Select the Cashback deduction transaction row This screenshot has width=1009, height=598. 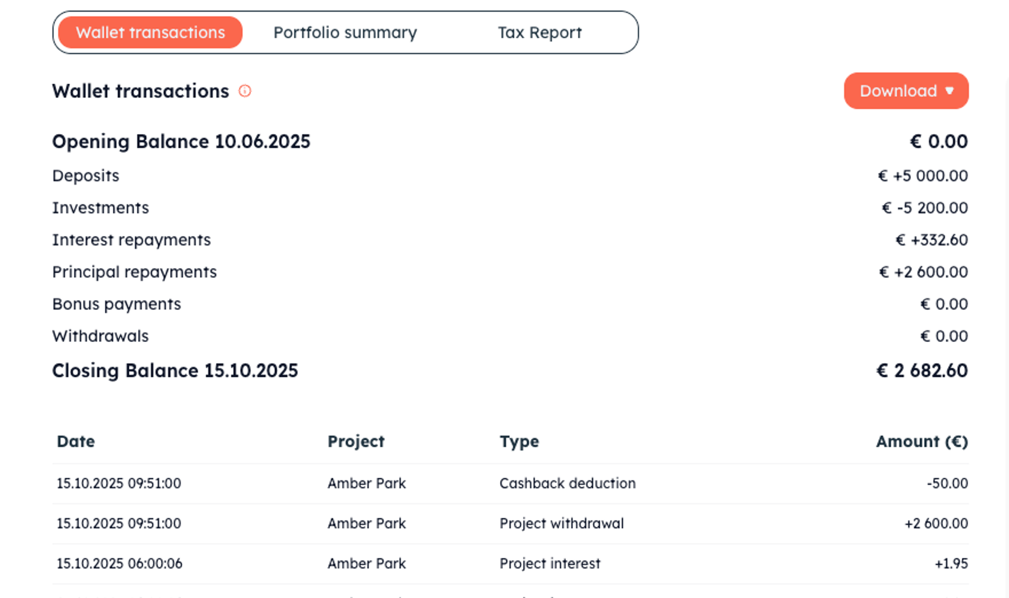click(x=567, y=483)
